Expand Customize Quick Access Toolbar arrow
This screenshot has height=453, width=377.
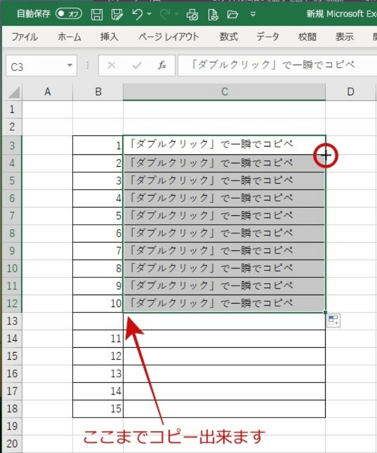pos(253,14)
